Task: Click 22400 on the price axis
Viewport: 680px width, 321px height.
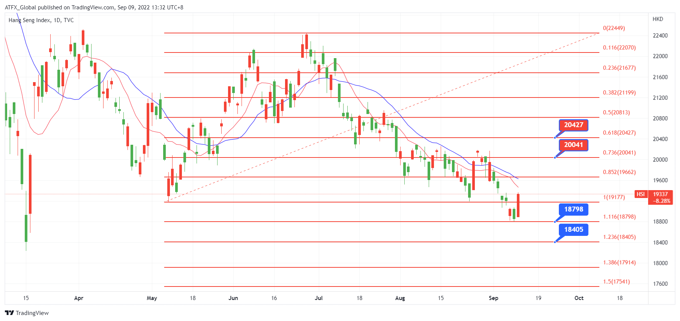Action: coord(660,36)
